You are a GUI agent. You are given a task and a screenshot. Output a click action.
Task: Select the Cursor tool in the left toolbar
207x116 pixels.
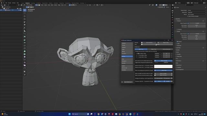25,13
